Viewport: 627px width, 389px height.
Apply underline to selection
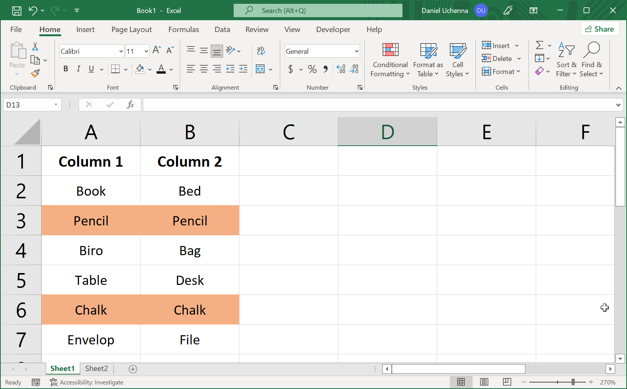(90, 69)
